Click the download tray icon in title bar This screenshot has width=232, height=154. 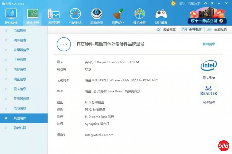pos(205,3)
